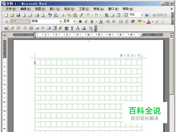Screen dimensions: 176x132
Task: Apply underline formatting
Action: coord(92,22)
